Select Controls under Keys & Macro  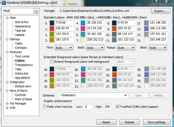[x=20, y=95]
